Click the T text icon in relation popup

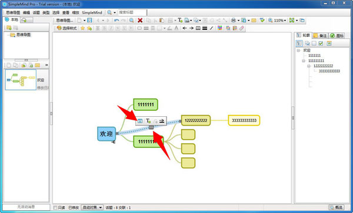[148, 121]
